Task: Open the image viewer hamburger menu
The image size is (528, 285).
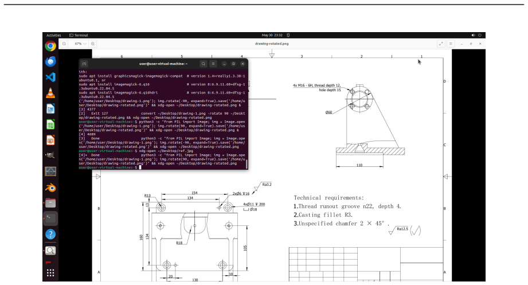Action: [x=451, y=44]
